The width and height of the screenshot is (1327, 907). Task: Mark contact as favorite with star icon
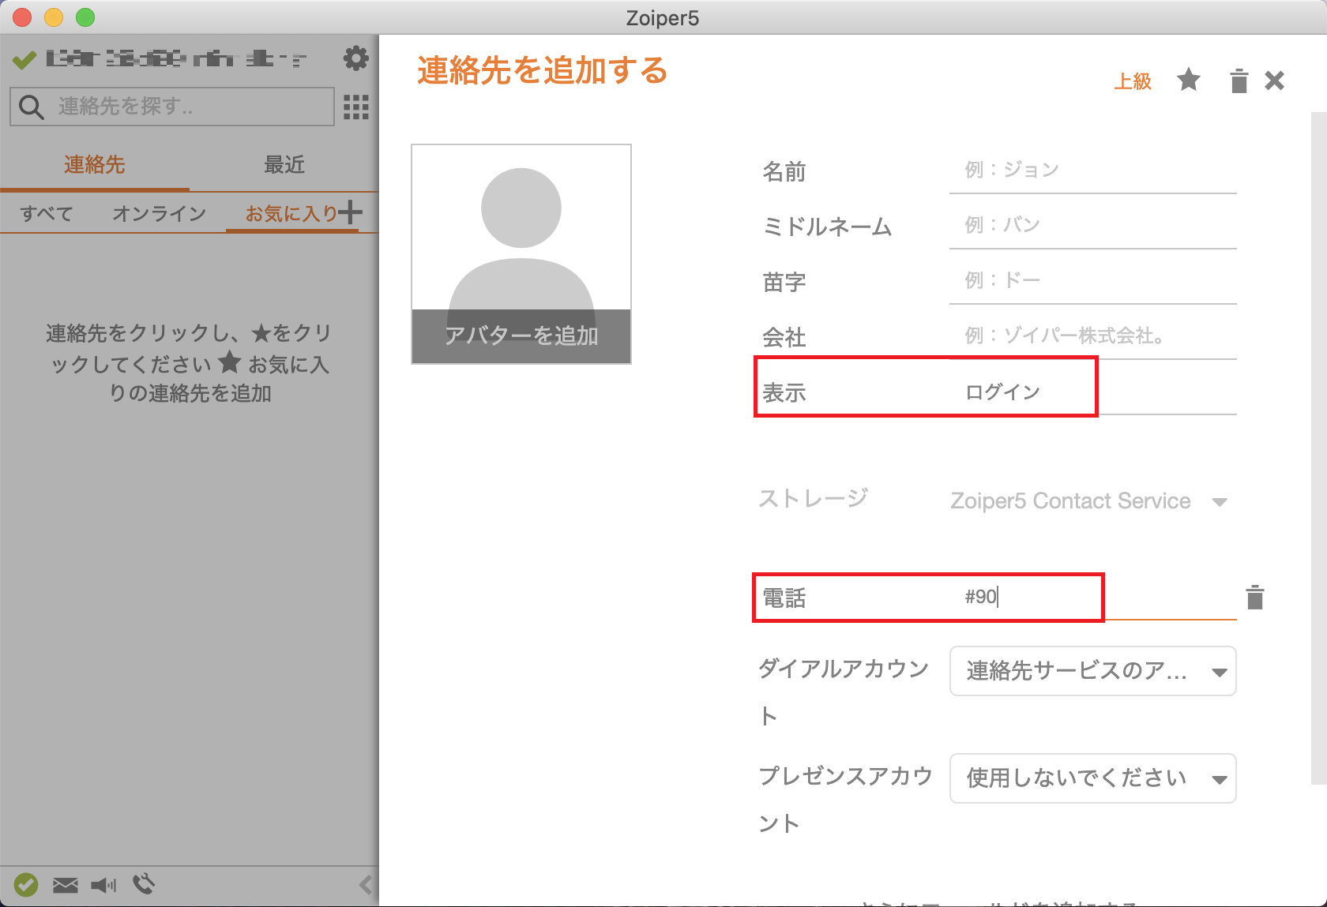point(1189,80)
